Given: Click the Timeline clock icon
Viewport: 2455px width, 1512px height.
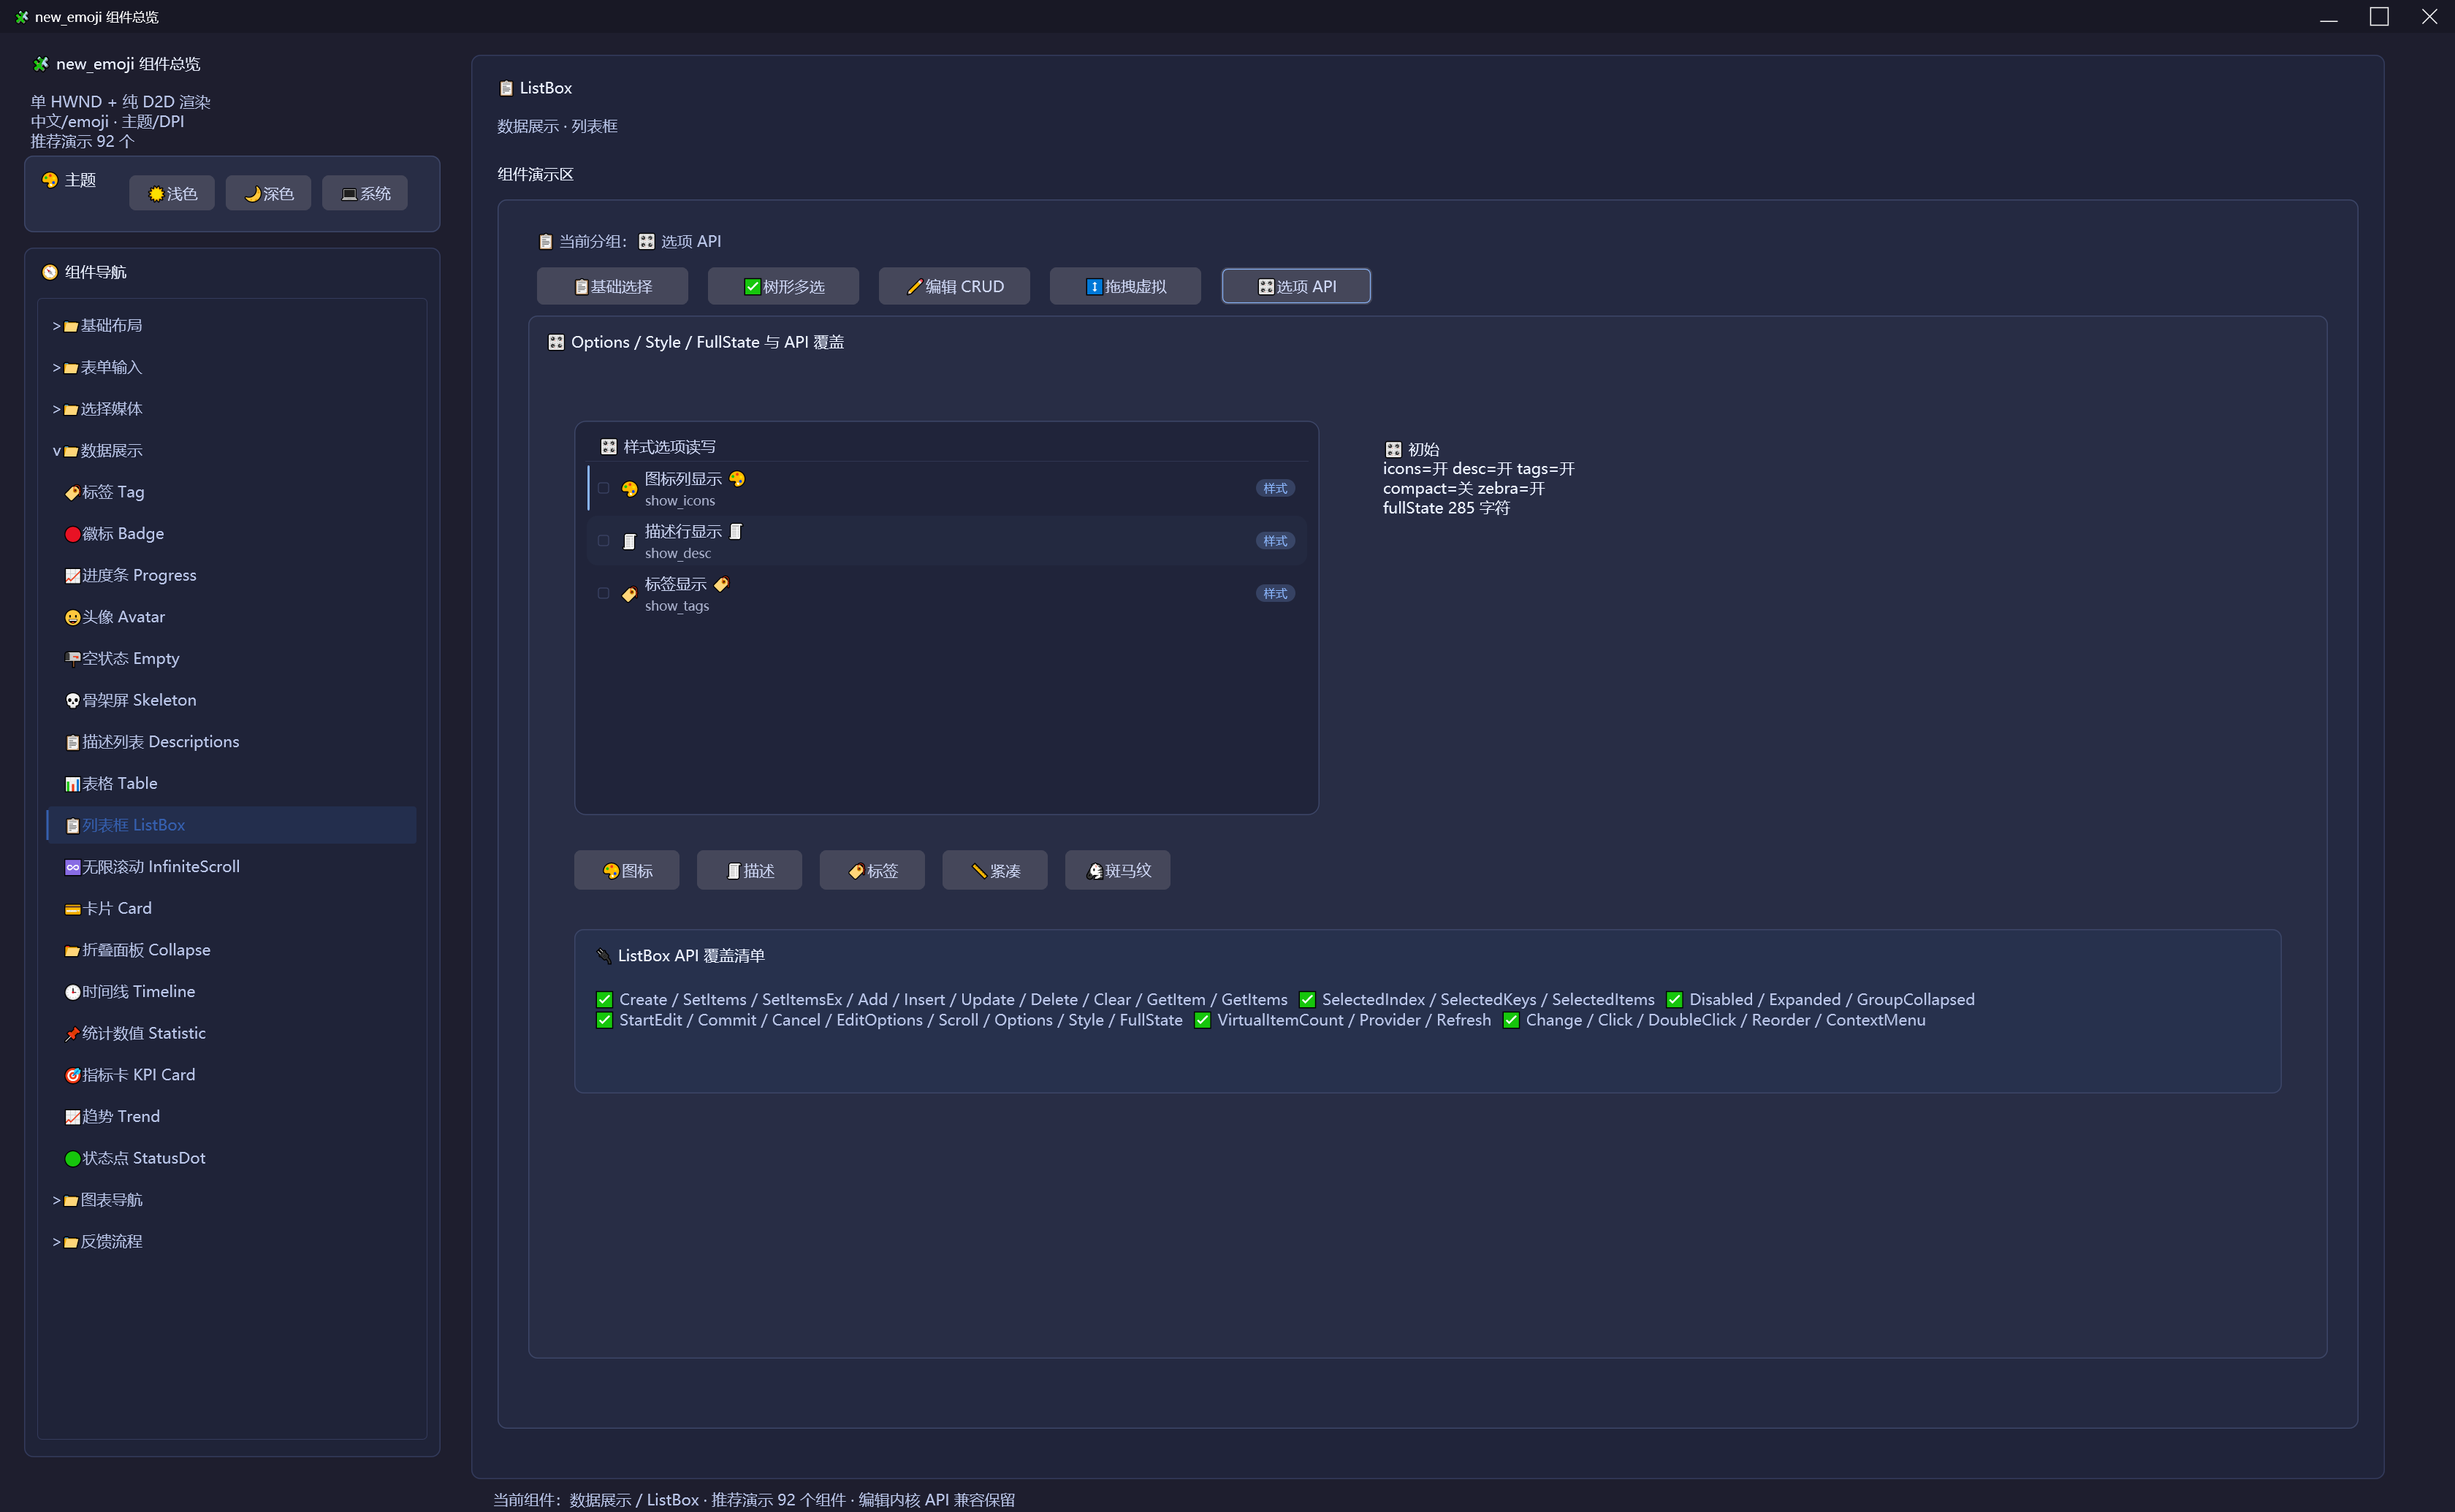Looking at the screenshot, I should coord(72,992).
